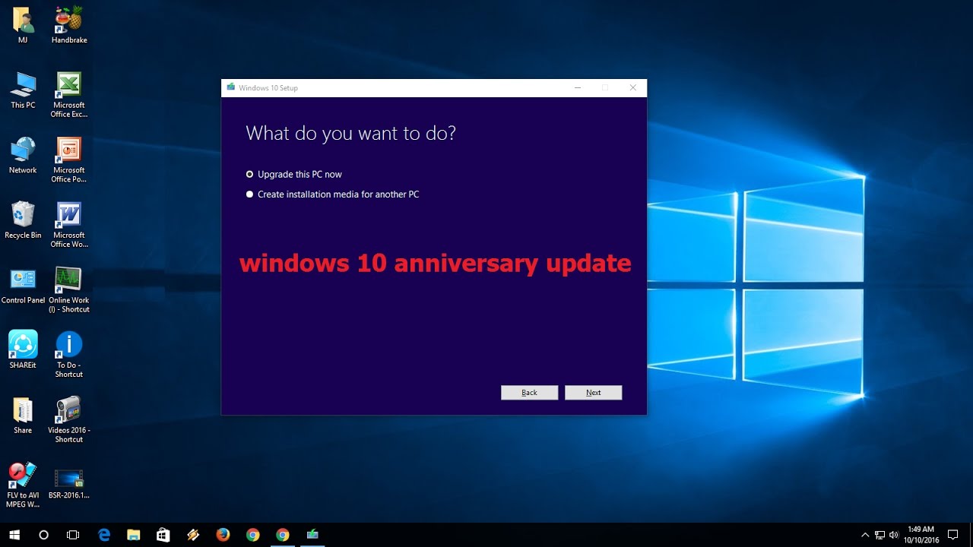Image resolution: width=973 pixels, height=547 pixels.
Task: Launch Microsoft Office PowerPoint shortcut
Action: click(x=69, y=160)
